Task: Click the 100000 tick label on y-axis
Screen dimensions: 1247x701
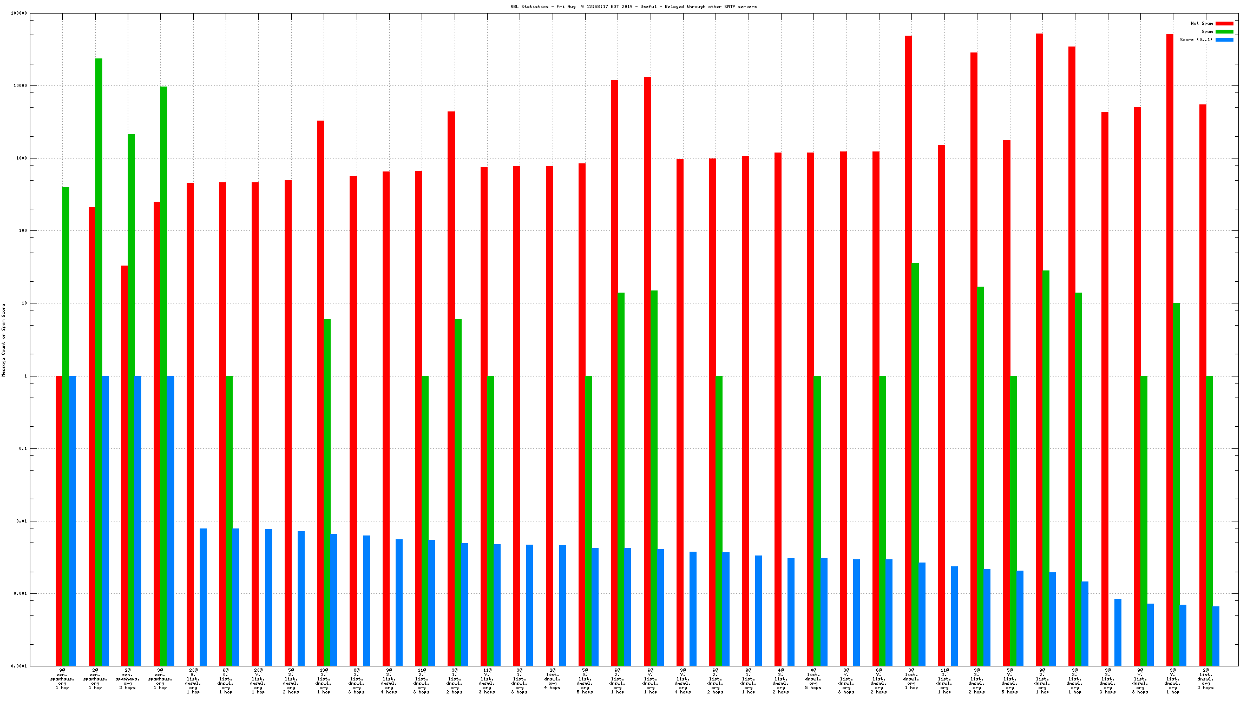Action: 19,14
